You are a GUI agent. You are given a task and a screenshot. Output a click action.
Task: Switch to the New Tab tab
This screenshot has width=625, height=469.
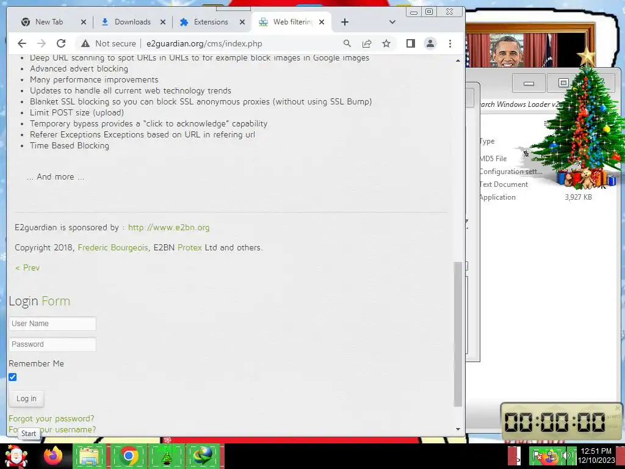(49, 22)
